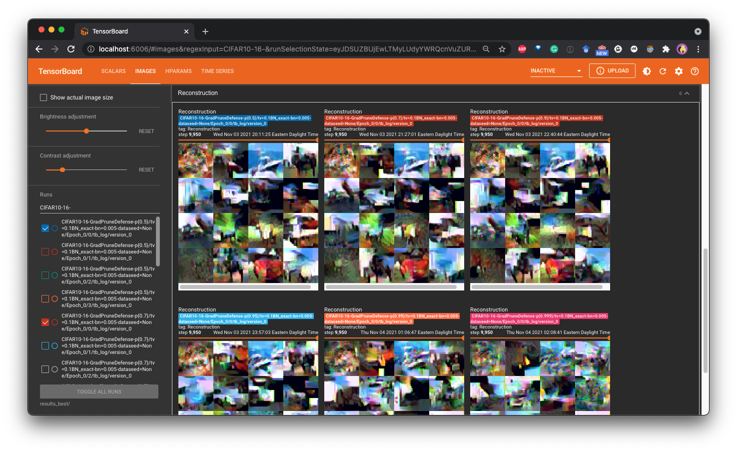The width and height of the screenshot is (737, 452).
Task: Switch to the SCALARS tab
Action: 113,71
